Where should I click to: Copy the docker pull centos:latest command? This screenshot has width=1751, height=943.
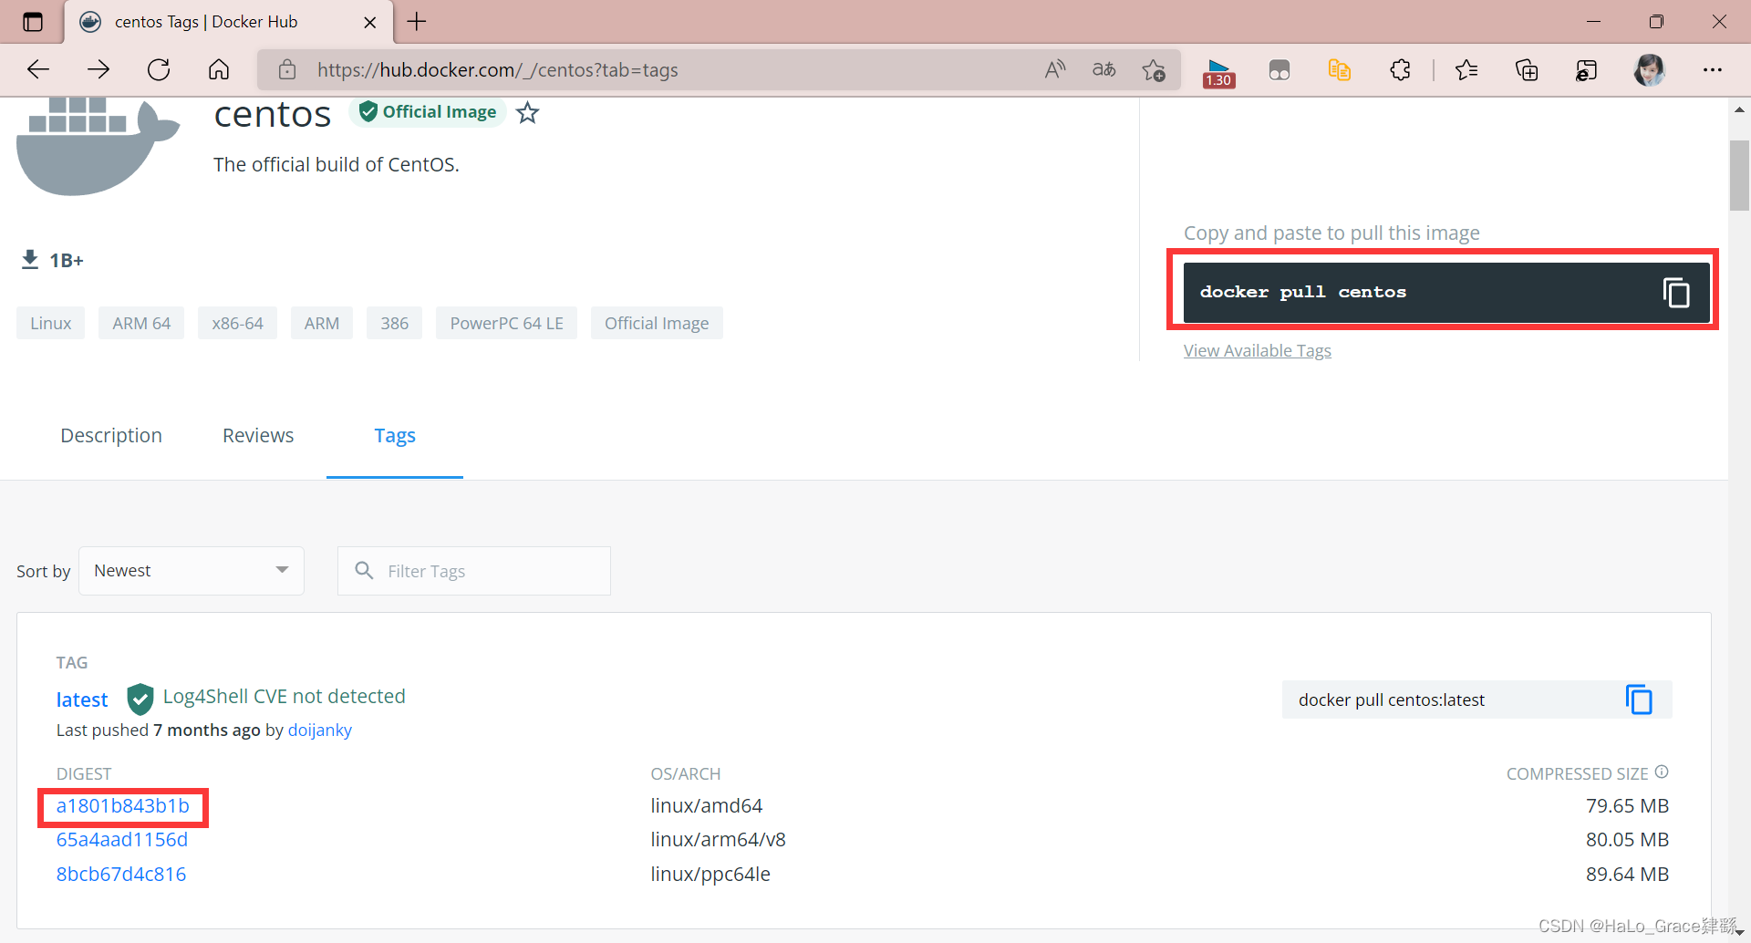1639,699
